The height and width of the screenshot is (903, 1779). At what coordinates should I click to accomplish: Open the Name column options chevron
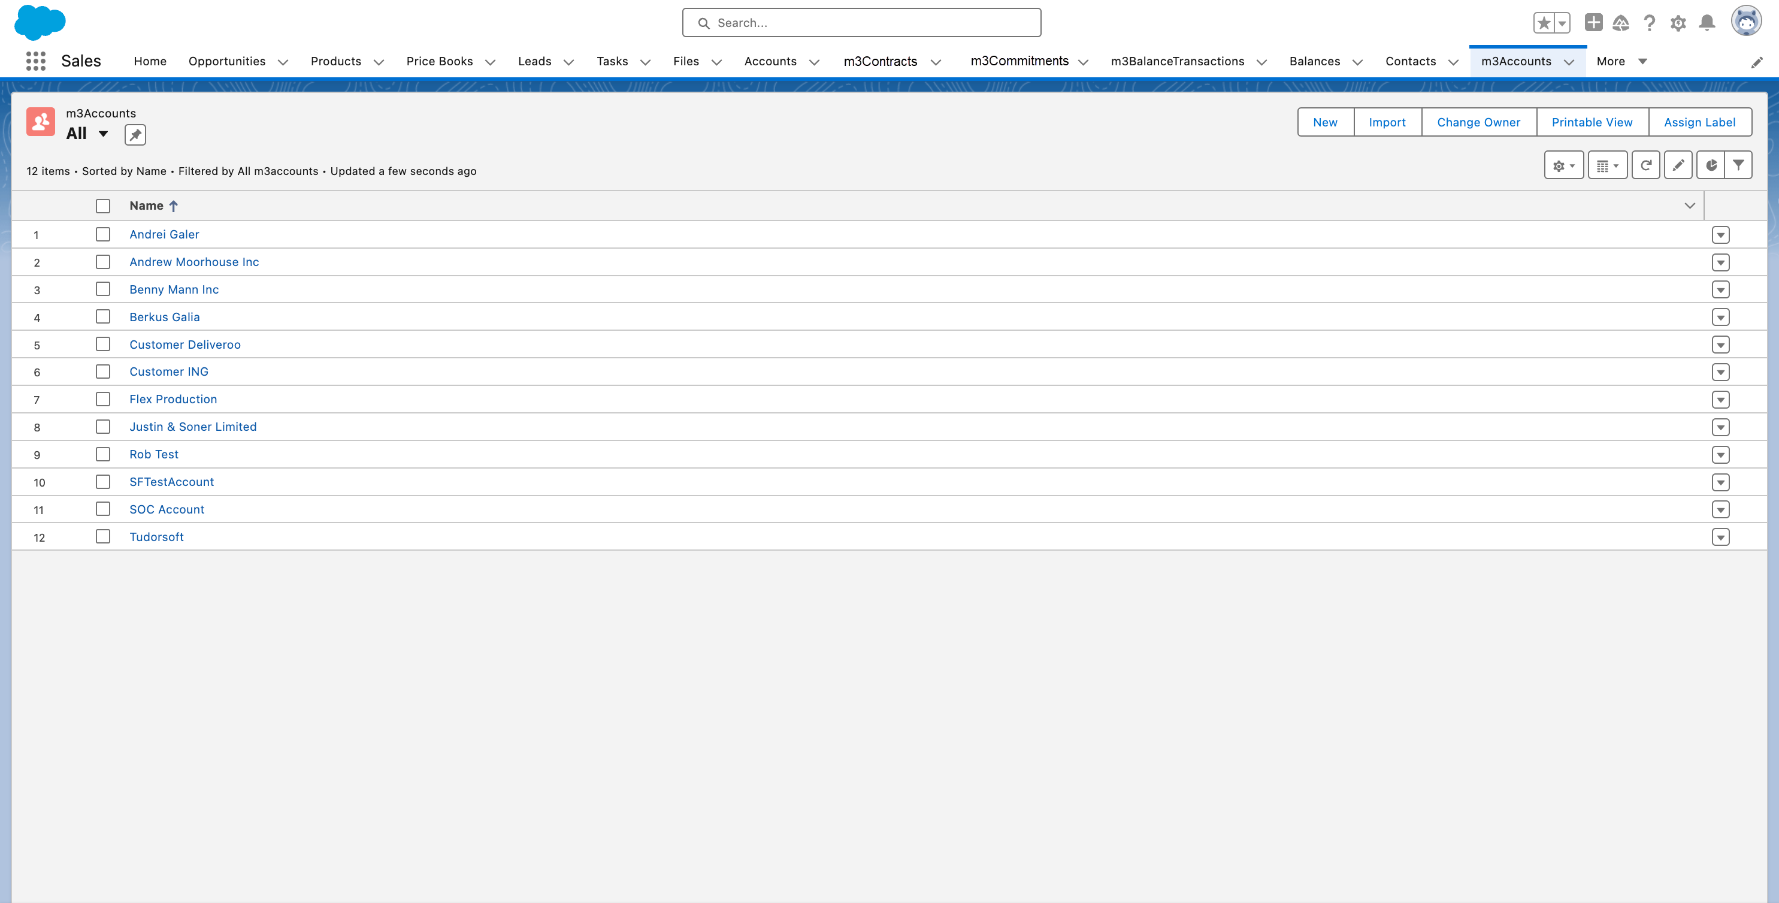(x=1689, y=206)
